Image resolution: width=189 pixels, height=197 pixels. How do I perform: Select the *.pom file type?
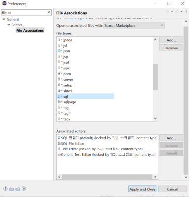[64, 74]
